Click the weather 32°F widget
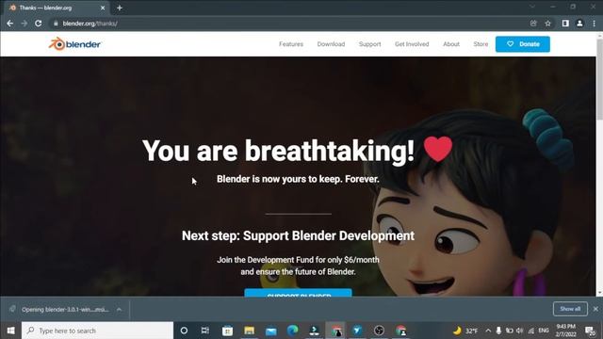The width and height of the screenshot is (603, 339). point(465,331)
